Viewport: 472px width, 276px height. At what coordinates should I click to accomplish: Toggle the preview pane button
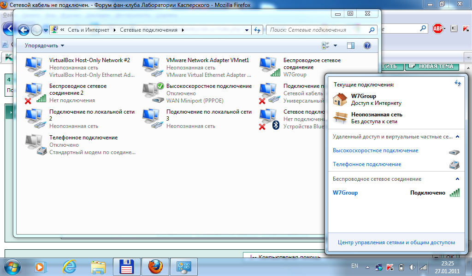tap(351, 46)
